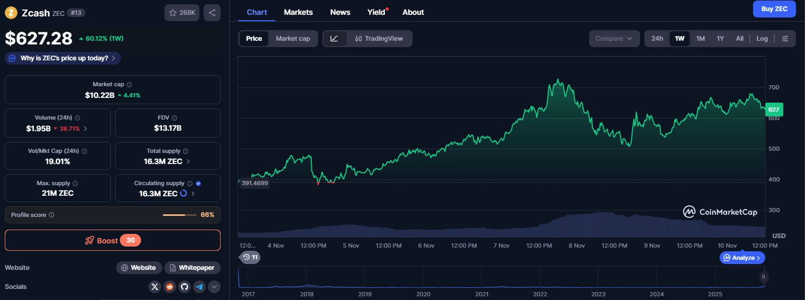Viewport: 805px width, 300px height.
Task: Open info icon beside Circulating supply
Action: click(x=190, y=184)
